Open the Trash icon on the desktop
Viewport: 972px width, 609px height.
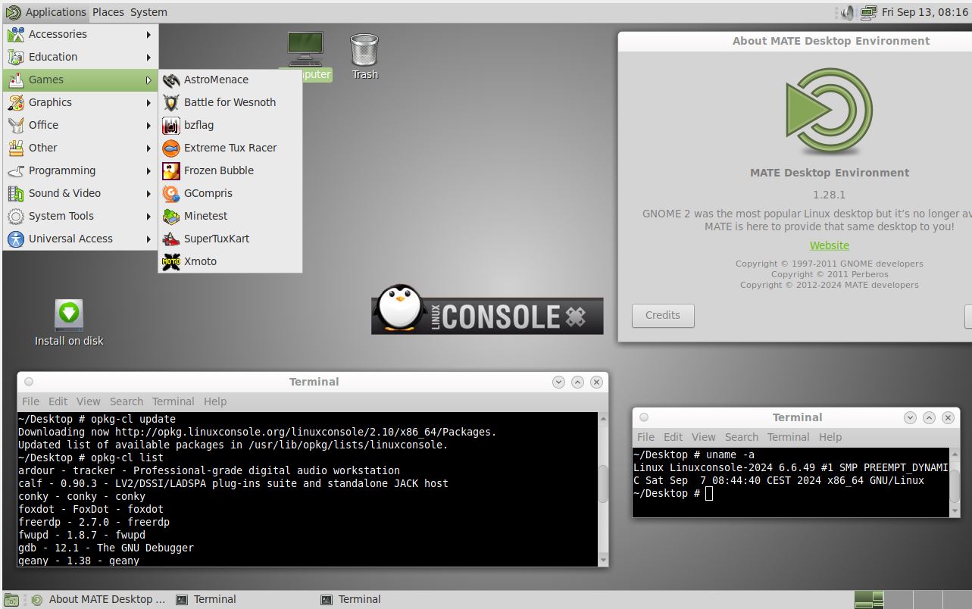[364, 56]
